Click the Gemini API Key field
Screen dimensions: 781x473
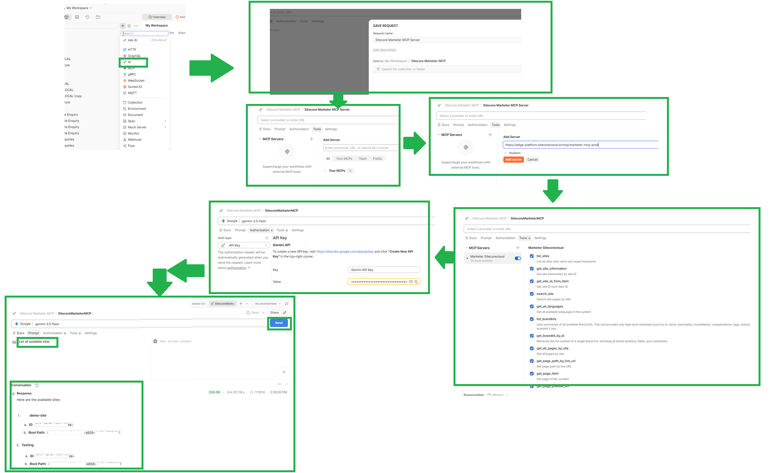384,270
